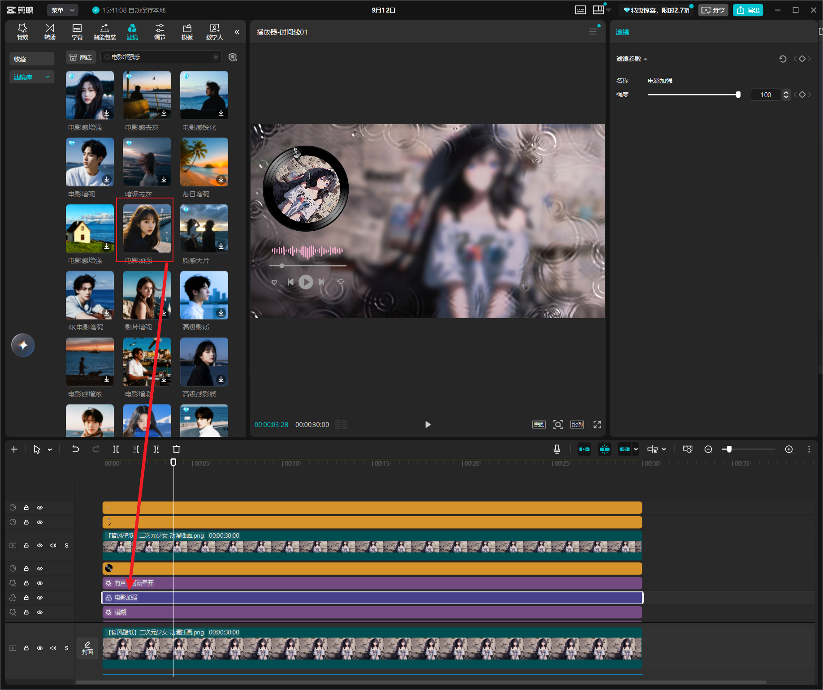Image resolution: width=823 pixels, height=690 pixels.
Task: Play the timeline preview
Action: click(428, 424)
